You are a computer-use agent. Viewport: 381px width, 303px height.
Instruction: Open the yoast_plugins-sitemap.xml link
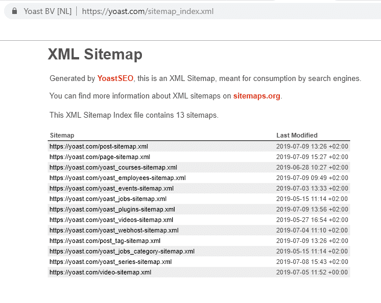click(112, 209)
